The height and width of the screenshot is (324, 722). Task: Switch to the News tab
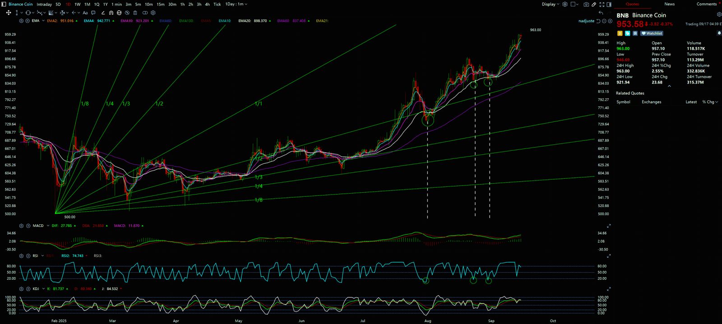point(669,4)
